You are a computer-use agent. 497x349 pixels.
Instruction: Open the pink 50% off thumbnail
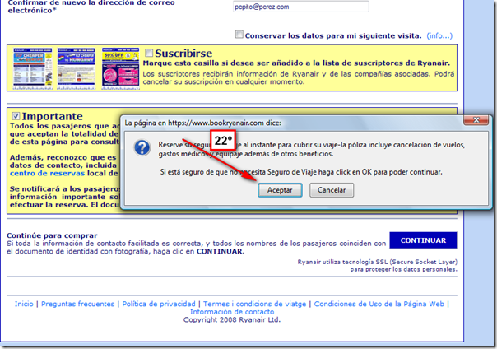click(x=120, y=68)
